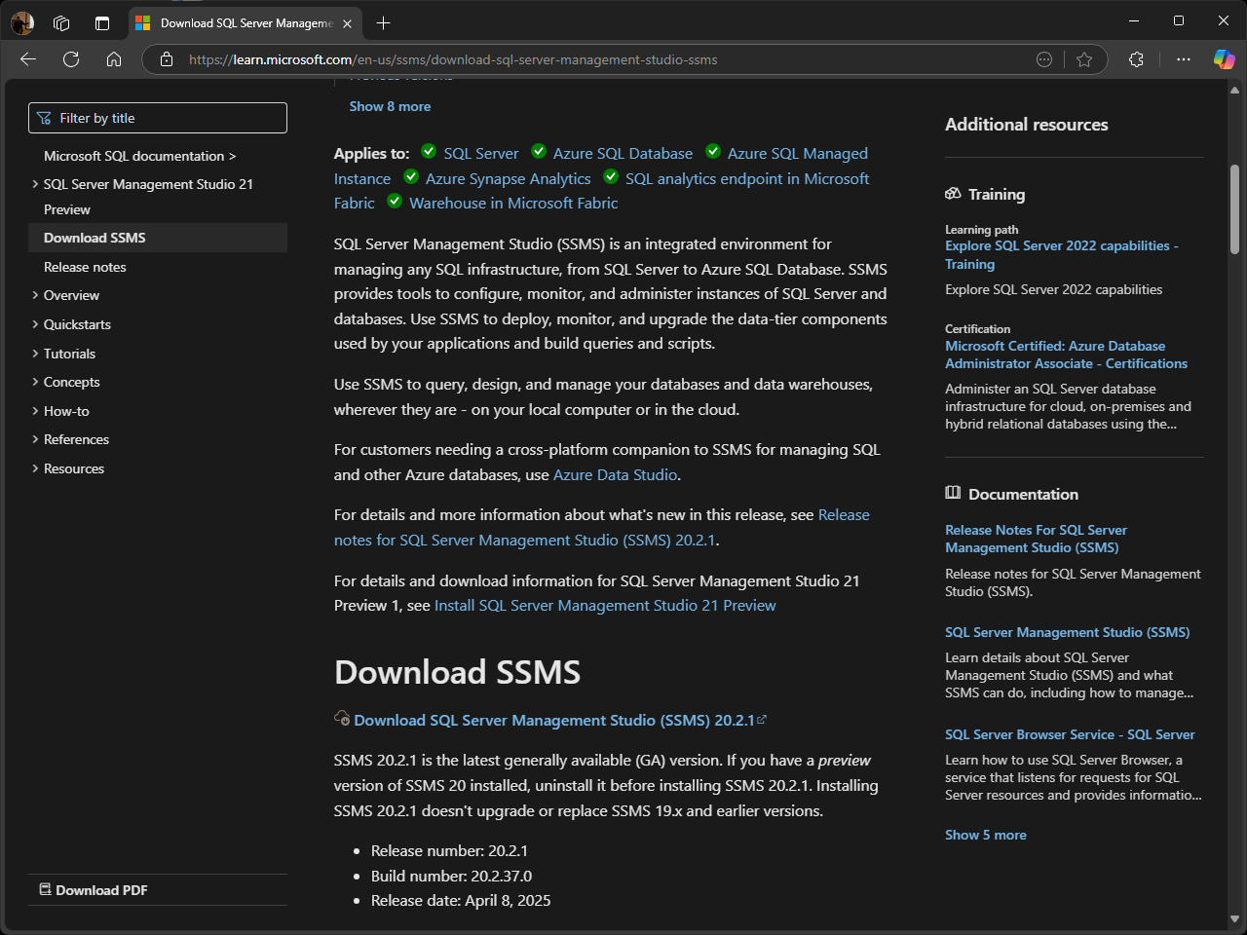Click the Download PDF icon in the sidebar
This screenshot has height=935, width=1247.
[x=45, y=889]
